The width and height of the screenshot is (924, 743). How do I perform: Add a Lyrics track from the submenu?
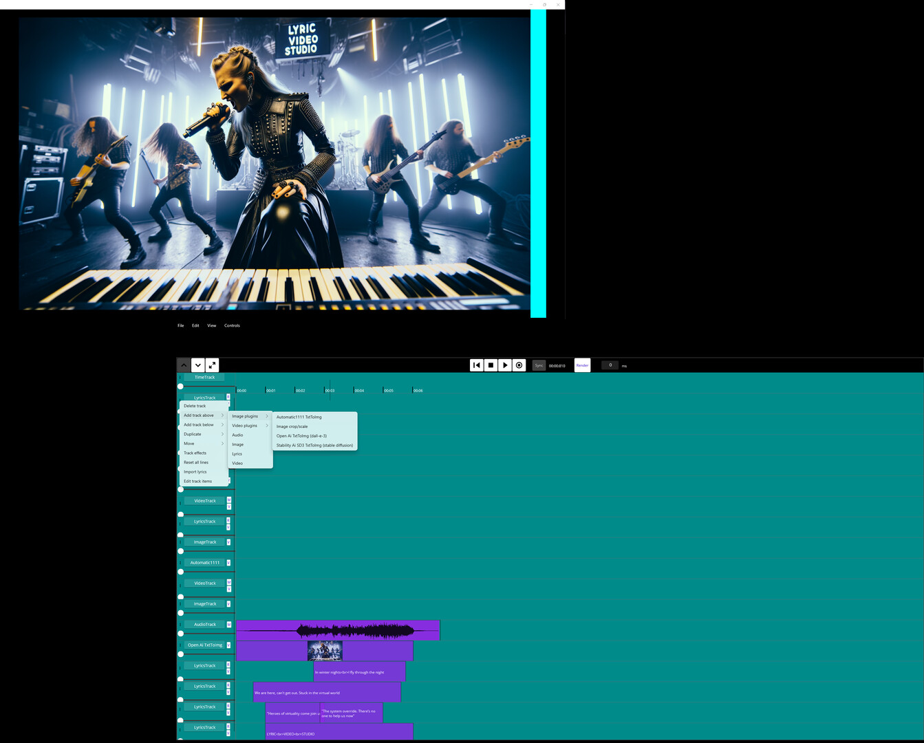(250, 454)
